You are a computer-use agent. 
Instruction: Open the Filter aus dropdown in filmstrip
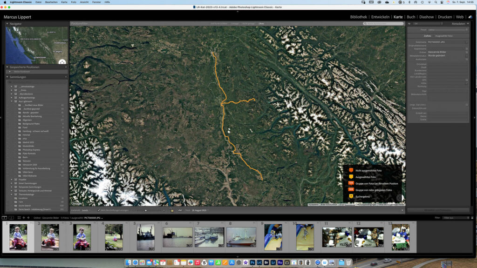[x=456, y=218]
